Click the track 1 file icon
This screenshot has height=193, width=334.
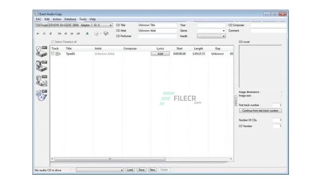coord(57,54)
